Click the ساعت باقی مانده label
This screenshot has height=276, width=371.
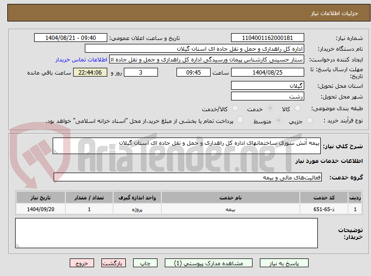(x=49, y=73)
